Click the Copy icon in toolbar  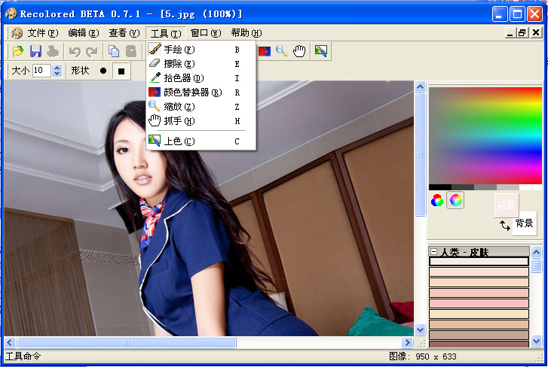tap(113, 51)
